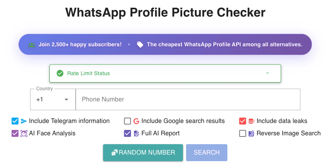Click the Google G logo icon
Screen dimensions: 332x165
pos(136,121)
